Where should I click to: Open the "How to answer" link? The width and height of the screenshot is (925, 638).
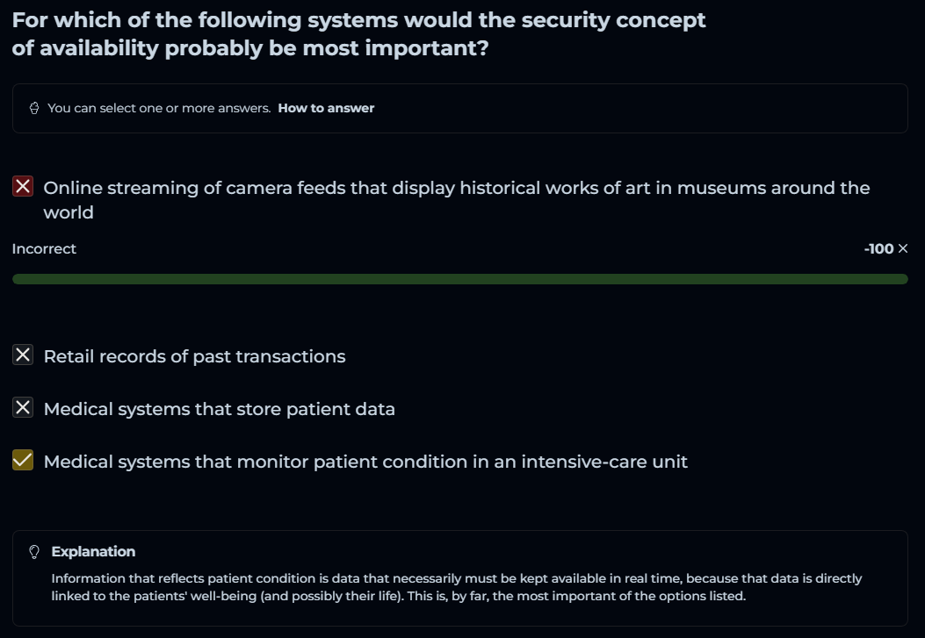[x=326, y=108]
